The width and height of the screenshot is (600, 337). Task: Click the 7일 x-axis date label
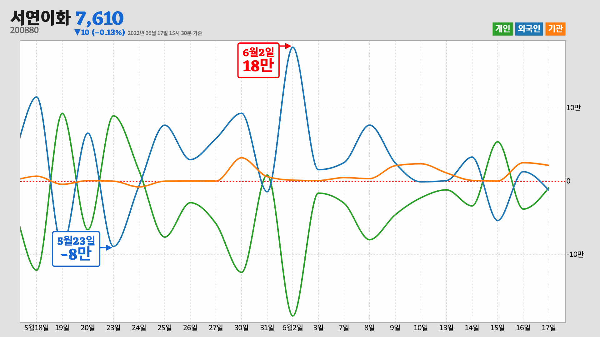(344, 328)
